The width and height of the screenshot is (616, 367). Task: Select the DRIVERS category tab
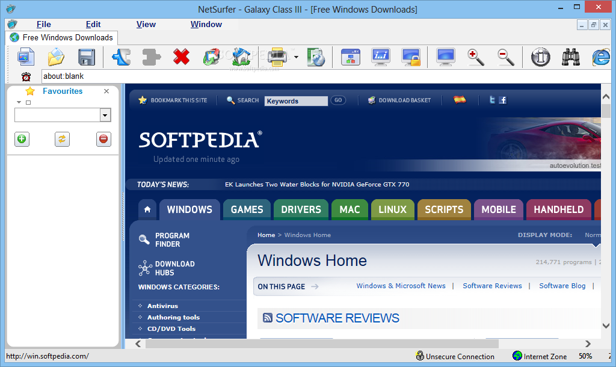301,209
